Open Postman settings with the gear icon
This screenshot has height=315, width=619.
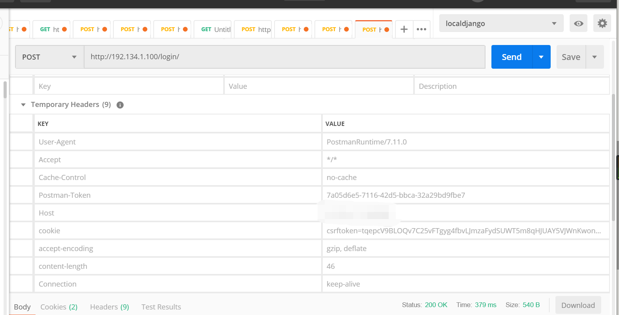tap(602, 23)
